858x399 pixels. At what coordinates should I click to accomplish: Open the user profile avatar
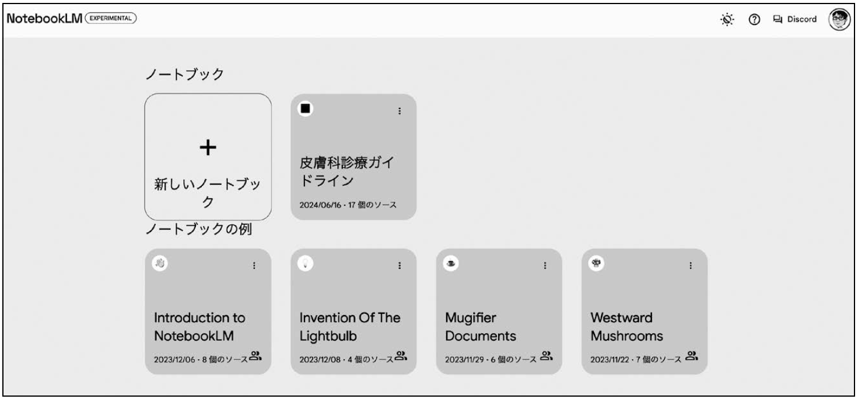839,19
